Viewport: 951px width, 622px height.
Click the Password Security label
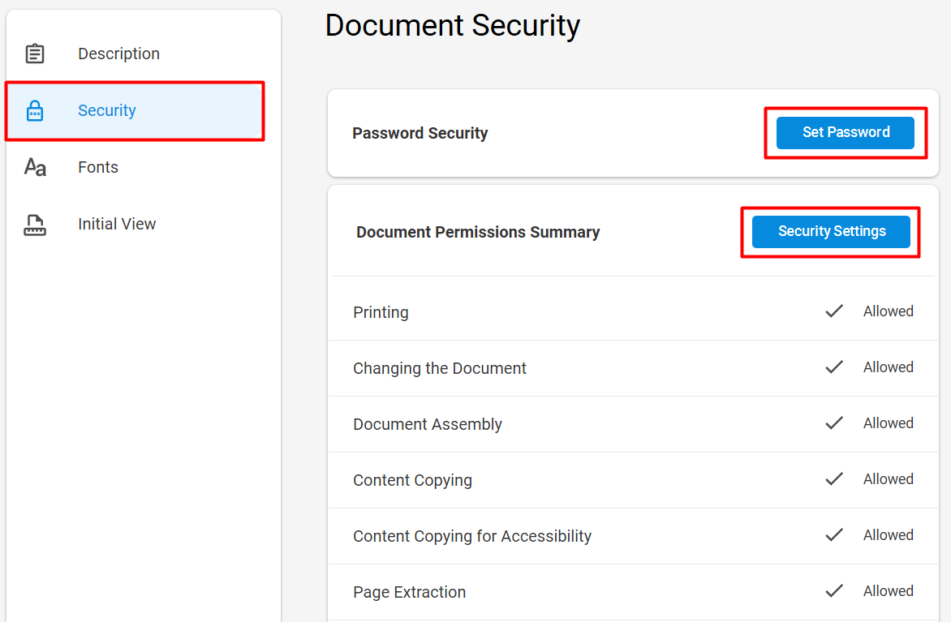pos(420,133)
